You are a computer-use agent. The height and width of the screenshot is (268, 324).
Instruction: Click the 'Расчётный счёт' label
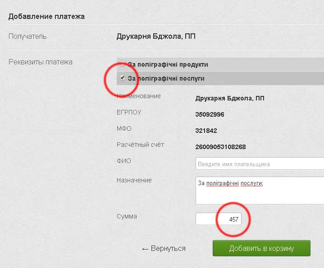point(140,145)
